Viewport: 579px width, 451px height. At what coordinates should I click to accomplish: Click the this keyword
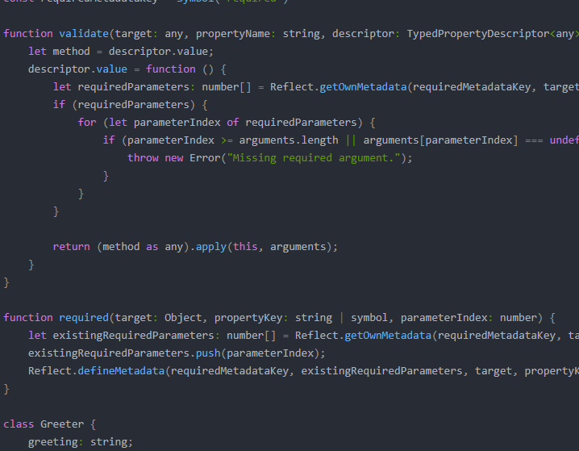(245, 246)
